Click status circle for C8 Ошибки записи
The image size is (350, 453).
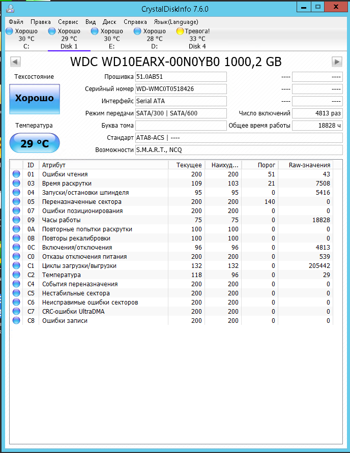click(16, 320)
